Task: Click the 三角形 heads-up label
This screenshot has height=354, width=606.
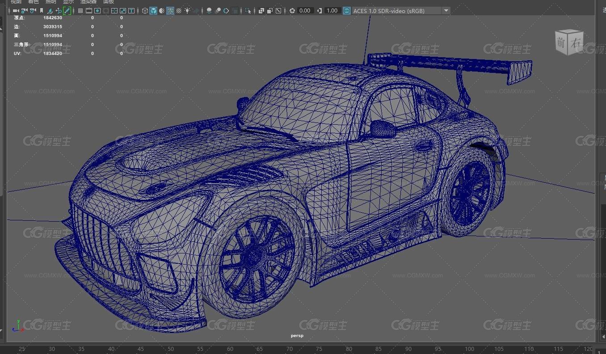Action: pyautogui.click(x=21, y=45)
